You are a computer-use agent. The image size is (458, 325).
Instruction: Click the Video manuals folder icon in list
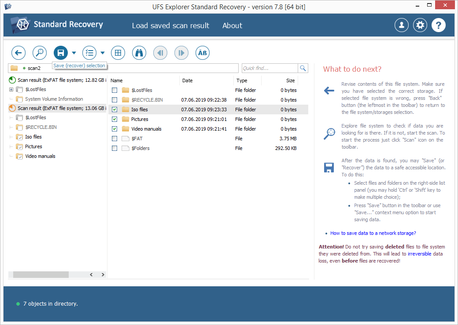tap(126, 129)
